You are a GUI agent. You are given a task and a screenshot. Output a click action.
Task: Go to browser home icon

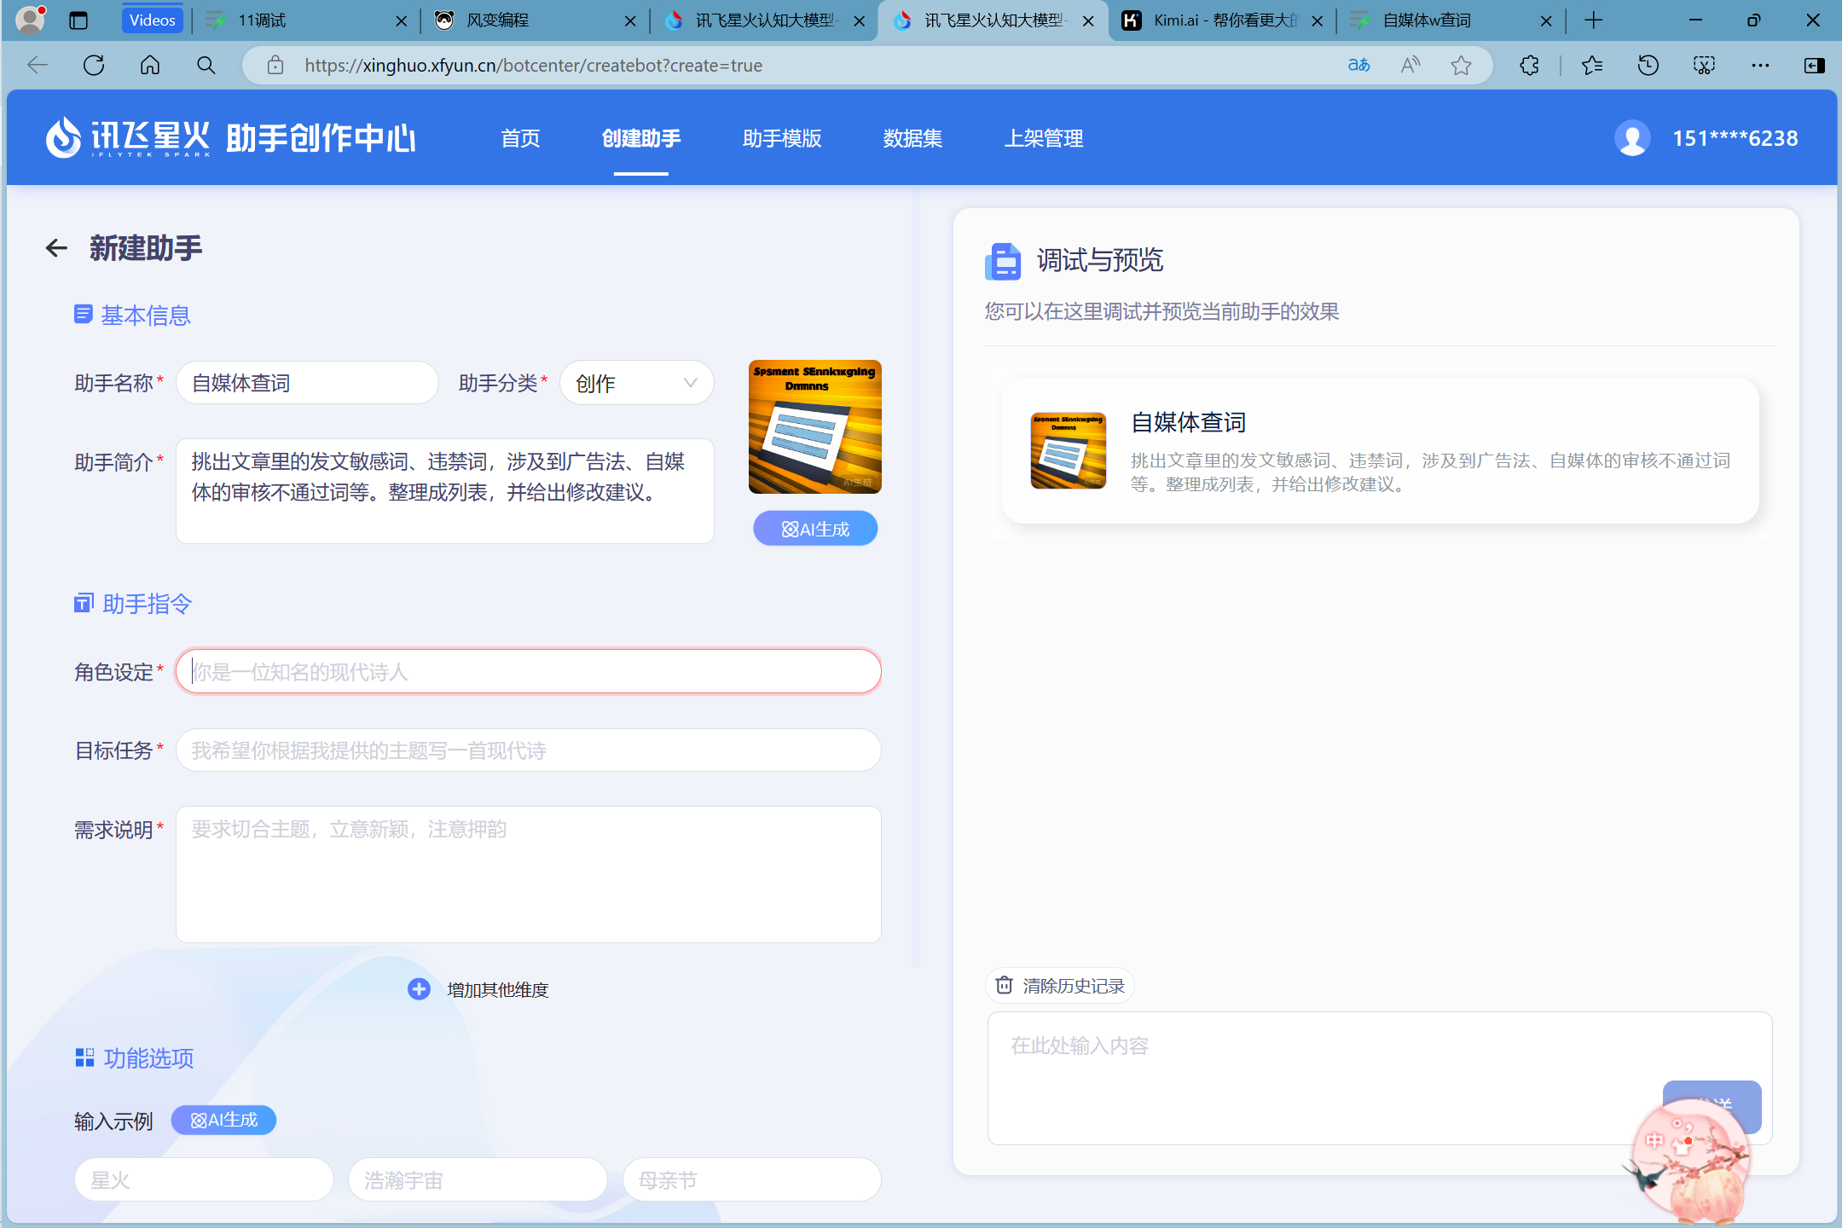coord(150,66)
